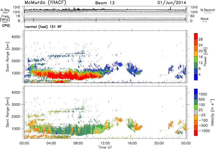Viewport: 215px width, 149px height.
Task: Click the Nave legend label
Action: coord(205,19)
